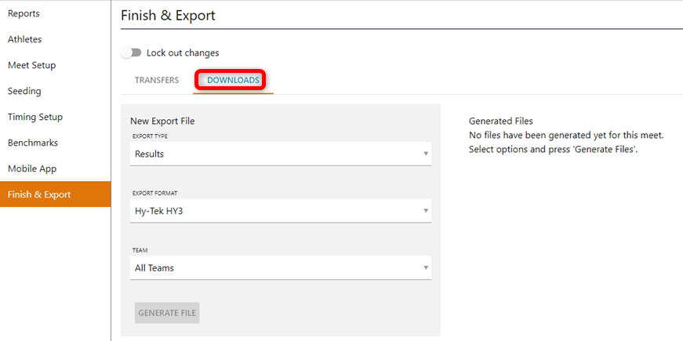This screenshot has height=341, width=683.
Task: Click the arrow on the Team field
Action: (426, 267)
